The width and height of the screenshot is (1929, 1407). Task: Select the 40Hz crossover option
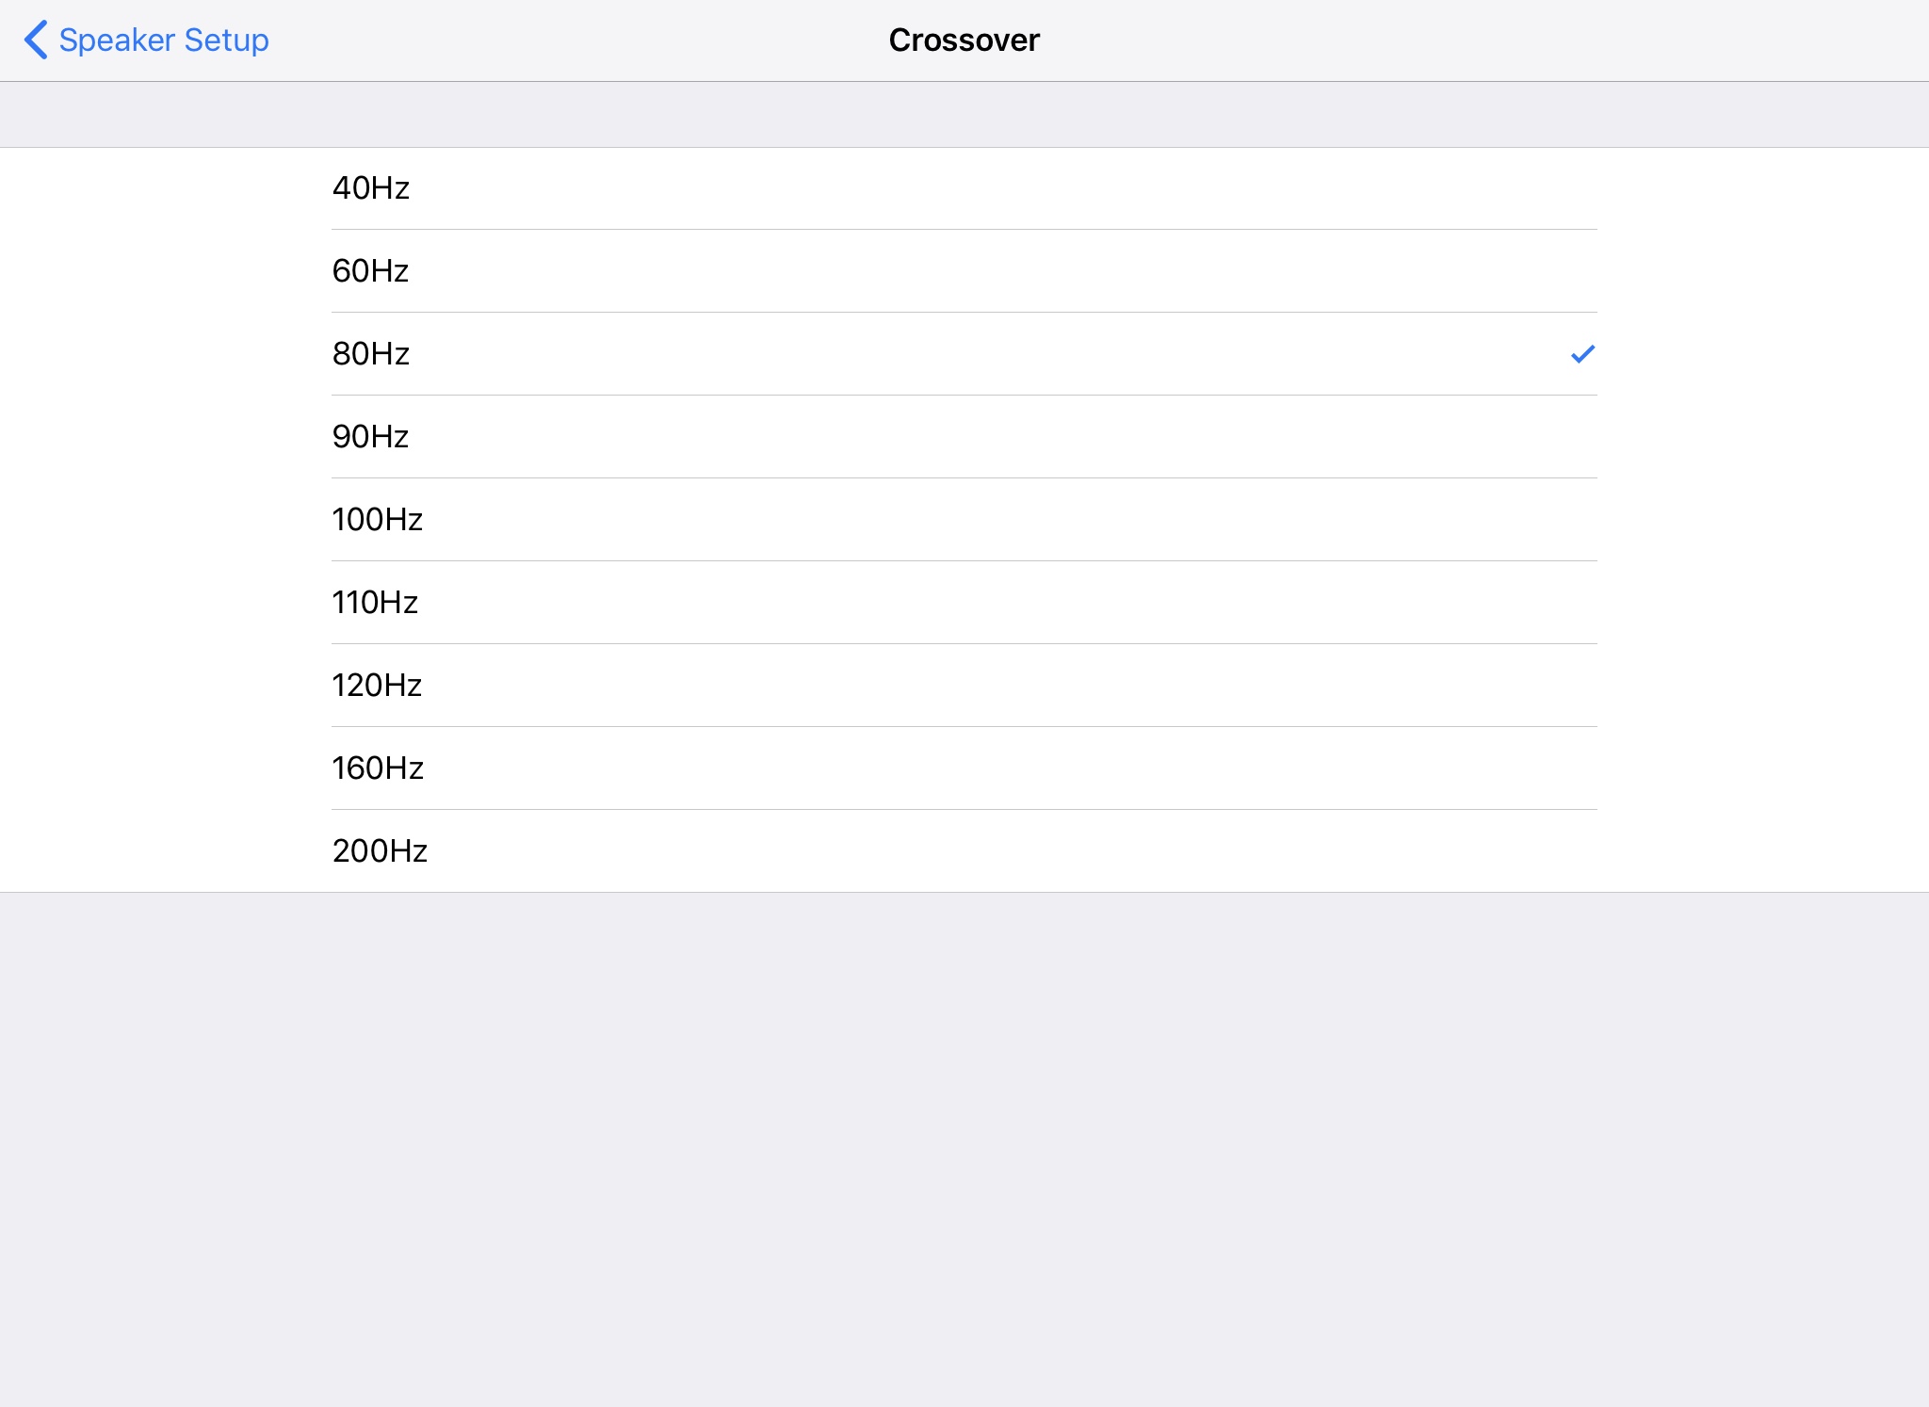(371, 188)
